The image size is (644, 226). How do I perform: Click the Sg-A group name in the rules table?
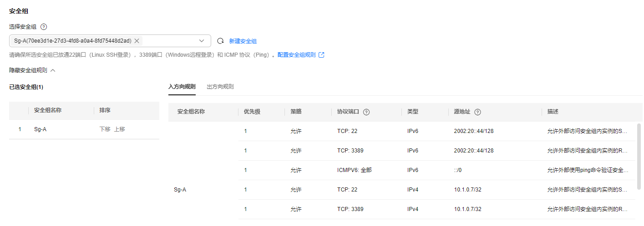(x=180, y=190)
